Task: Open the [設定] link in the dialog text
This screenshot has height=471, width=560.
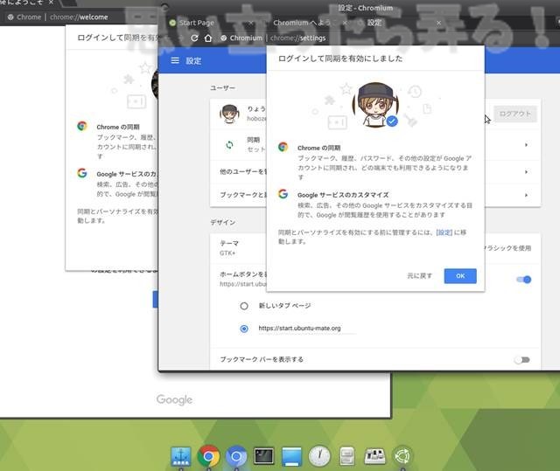Action: 444,232
